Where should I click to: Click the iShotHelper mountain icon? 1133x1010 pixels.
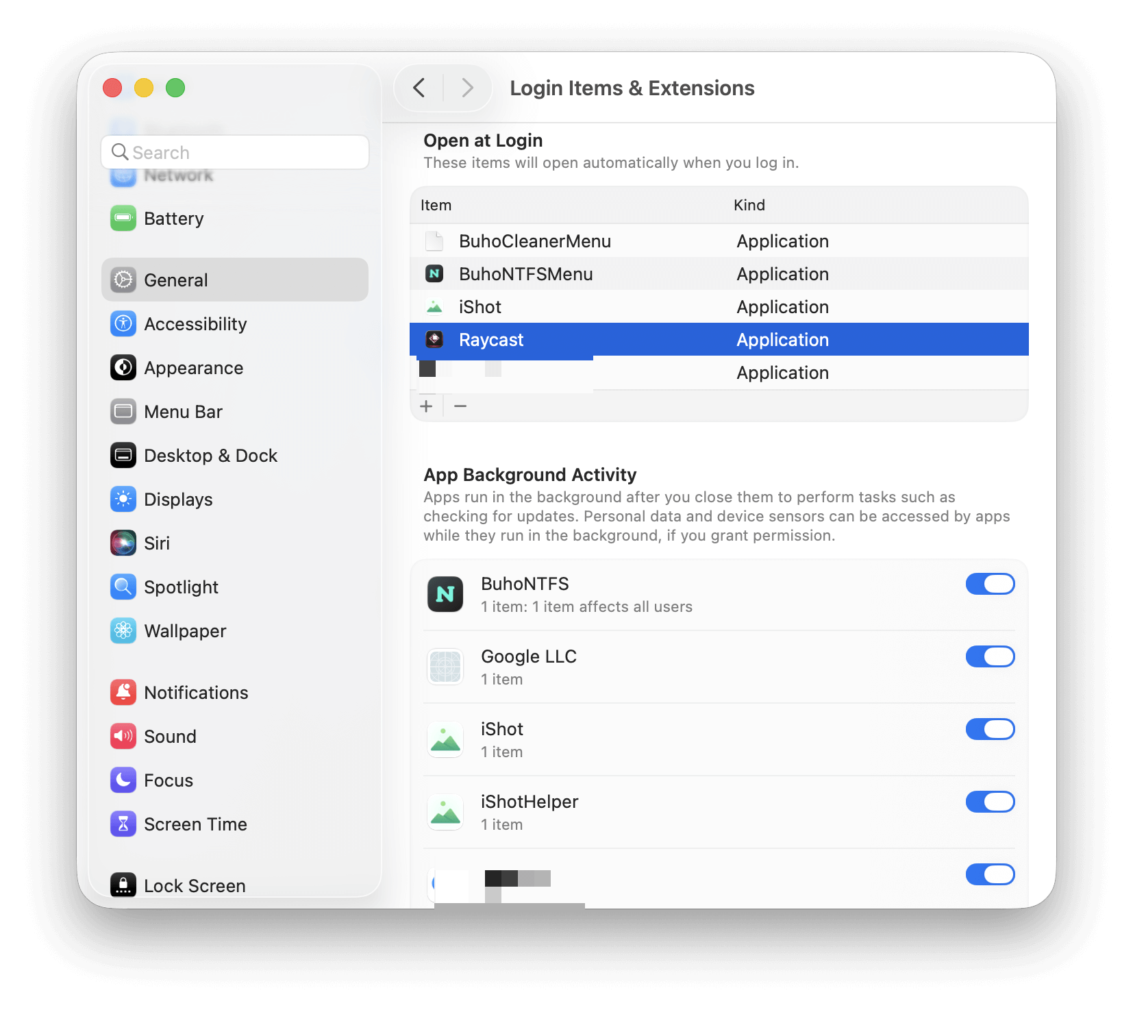445,812
